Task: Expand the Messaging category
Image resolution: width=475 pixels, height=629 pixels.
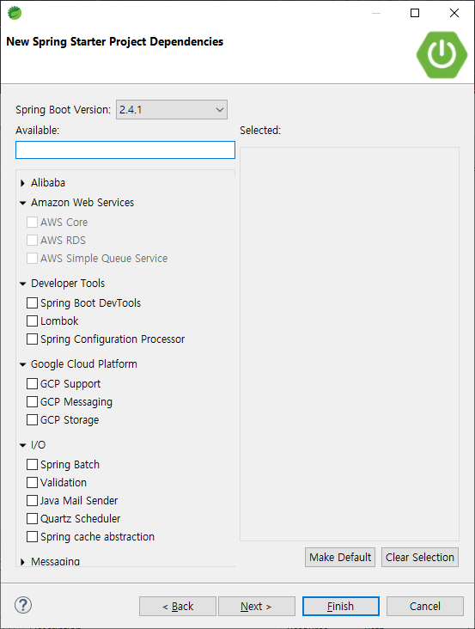Action: pyautogui.click(x=22, y=562)
